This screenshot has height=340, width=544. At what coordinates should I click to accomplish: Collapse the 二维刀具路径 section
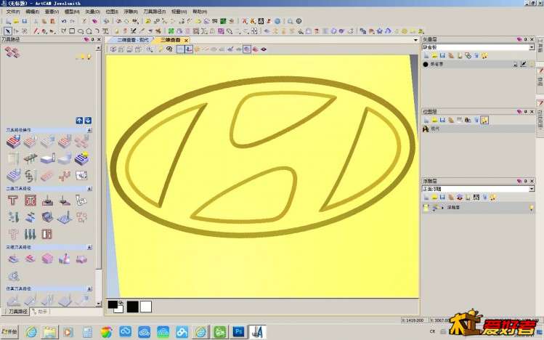click(89, 189)
